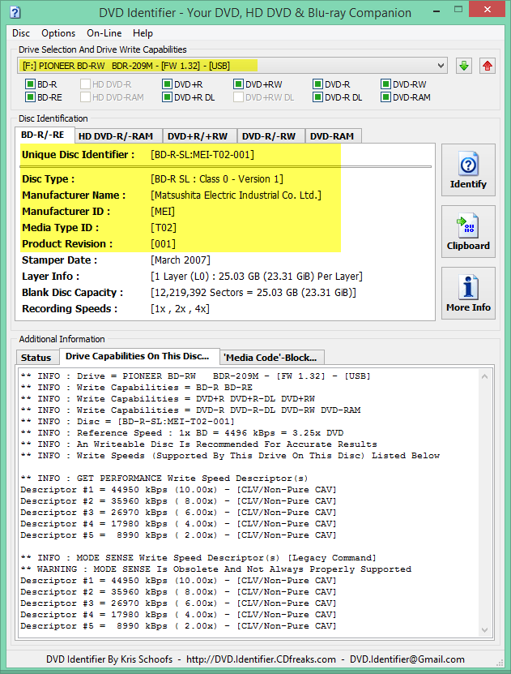This screenshot has width=511, height=674.
Task: Click the red up arrow drive button
Action: pyautogui.click(x=487, y=66)
